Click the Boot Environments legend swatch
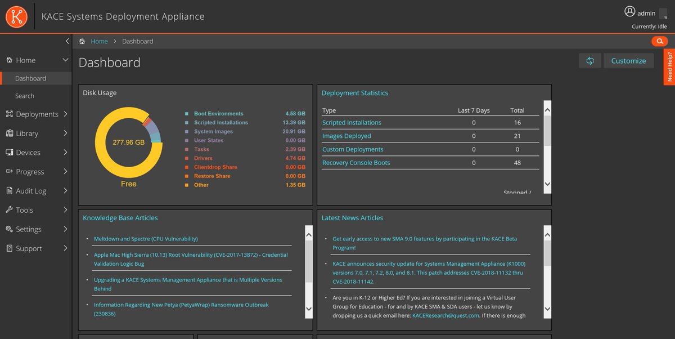Image resolution: width=675 pixels, height=339 pixels. (x=187, y=114)
